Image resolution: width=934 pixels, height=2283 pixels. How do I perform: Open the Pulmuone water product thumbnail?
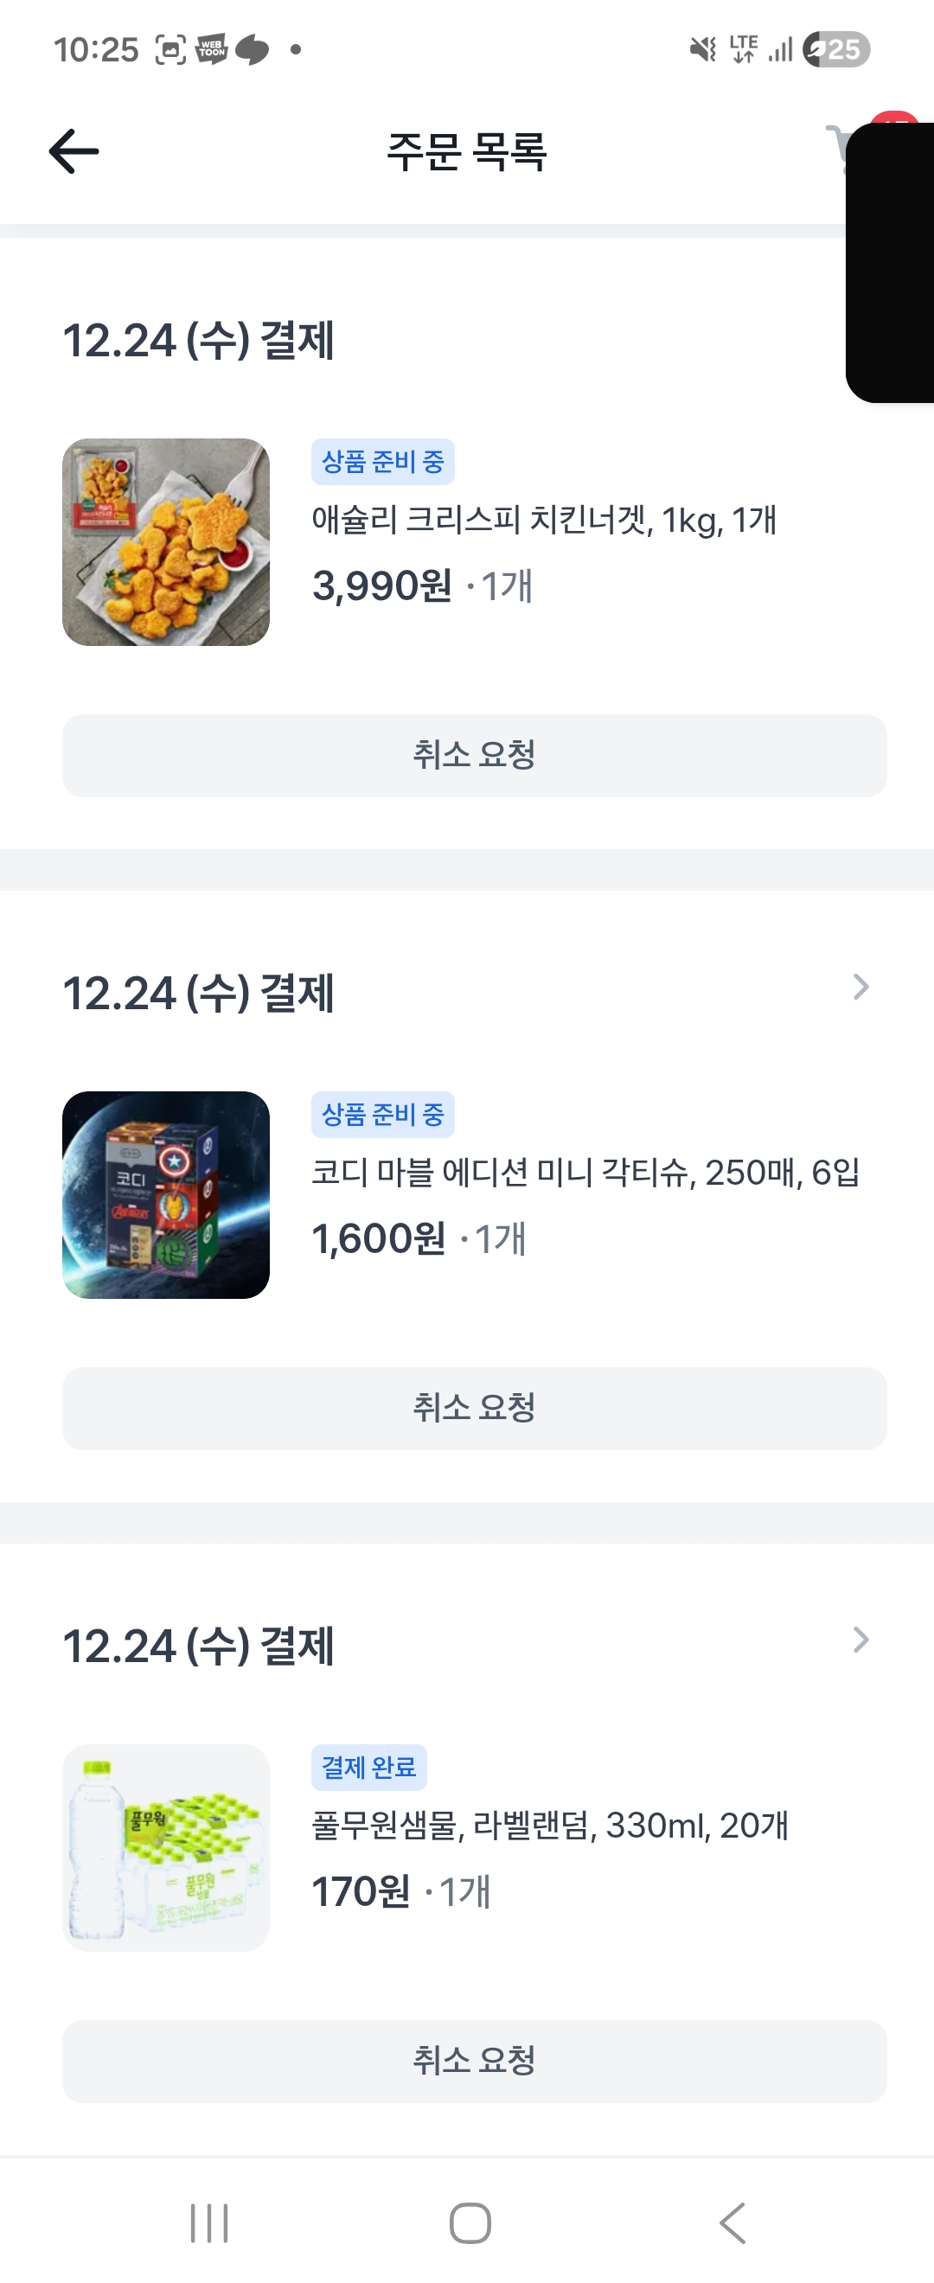(x=166, y=1848)
